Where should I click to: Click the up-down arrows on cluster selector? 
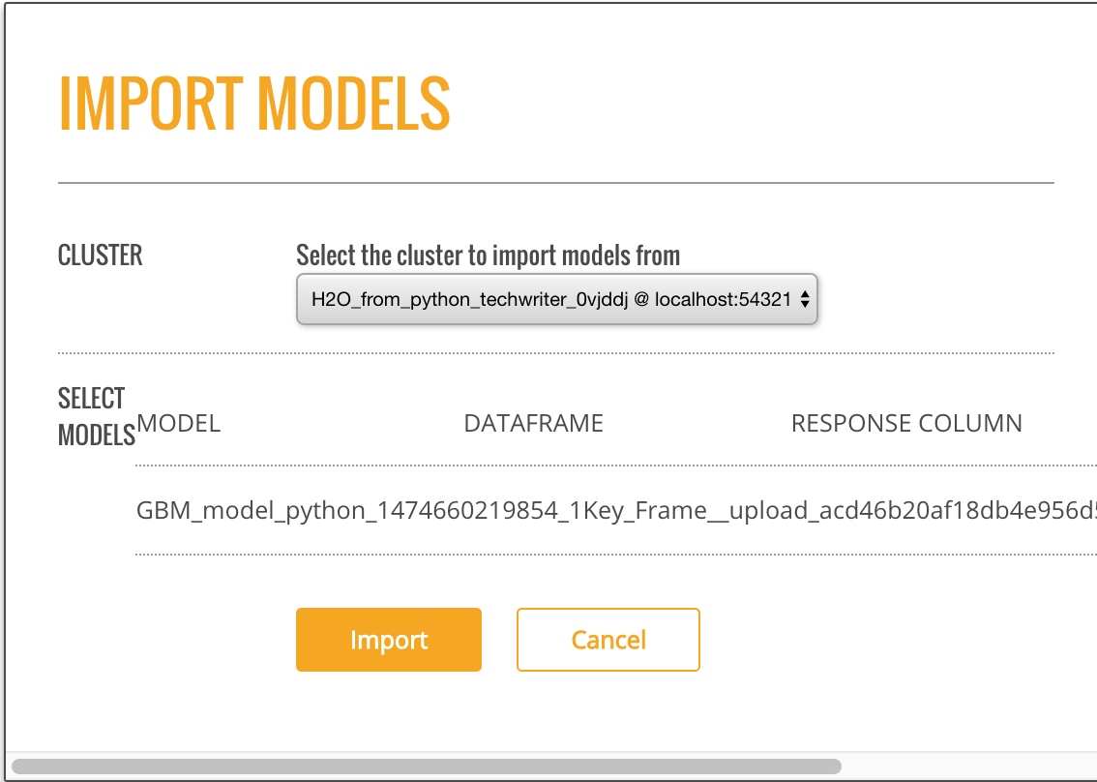[x=805, y=300]
